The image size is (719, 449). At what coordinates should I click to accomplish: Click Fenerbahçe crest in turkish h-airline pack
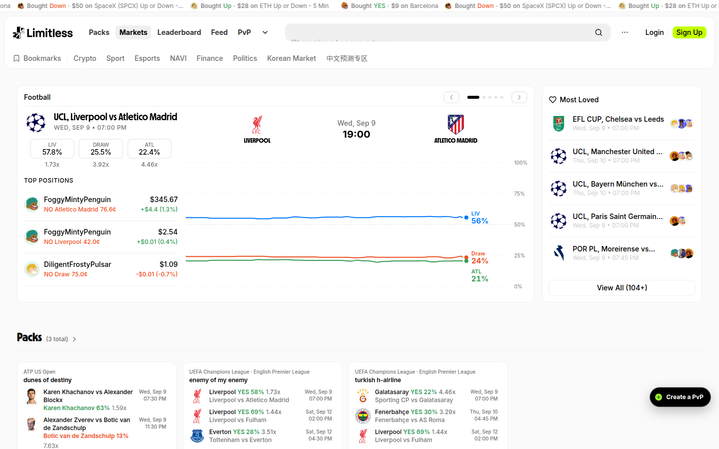pyautogui.click(x=363, y=416)
